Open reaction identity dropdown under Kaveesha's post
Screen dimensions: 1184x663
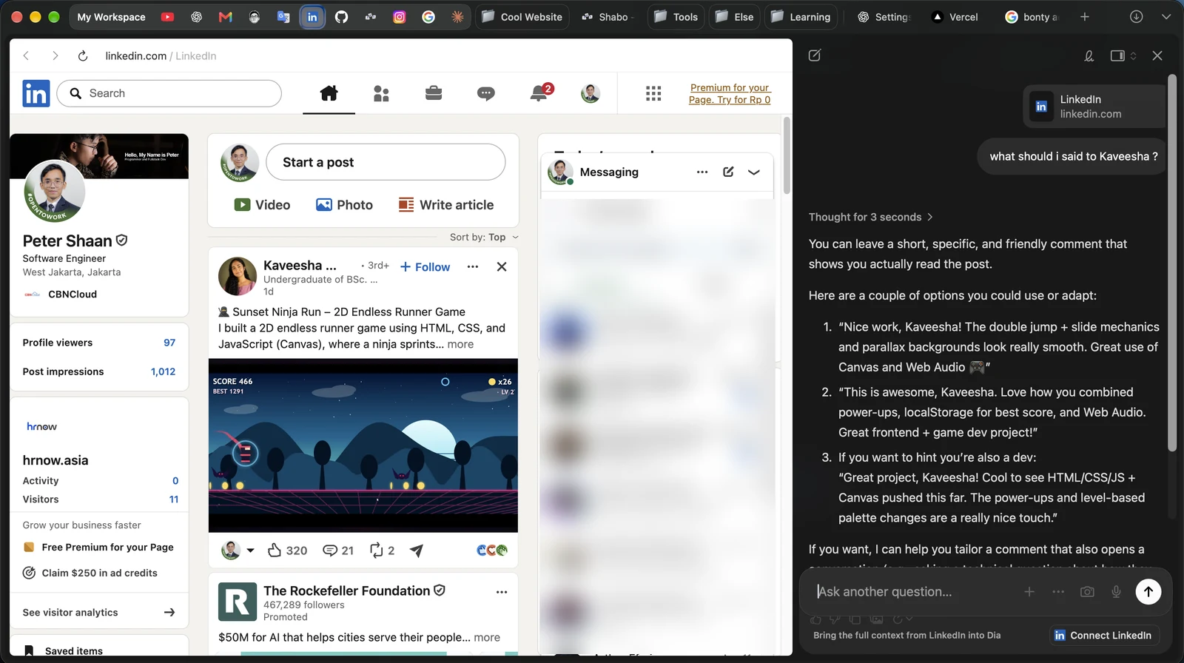click(x=250, y=551)
